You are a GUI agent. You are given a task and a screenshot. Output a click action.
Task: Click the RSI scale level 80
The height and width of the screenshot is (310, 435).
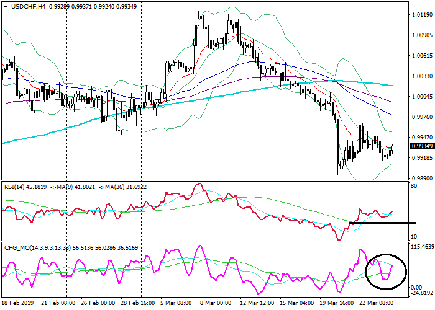[414, 184]
